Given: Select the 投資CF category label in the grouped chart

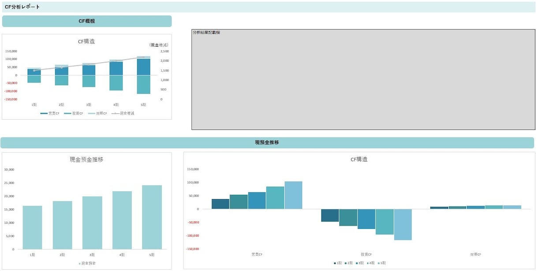Looking at the screenshot, I should point(366,254).
